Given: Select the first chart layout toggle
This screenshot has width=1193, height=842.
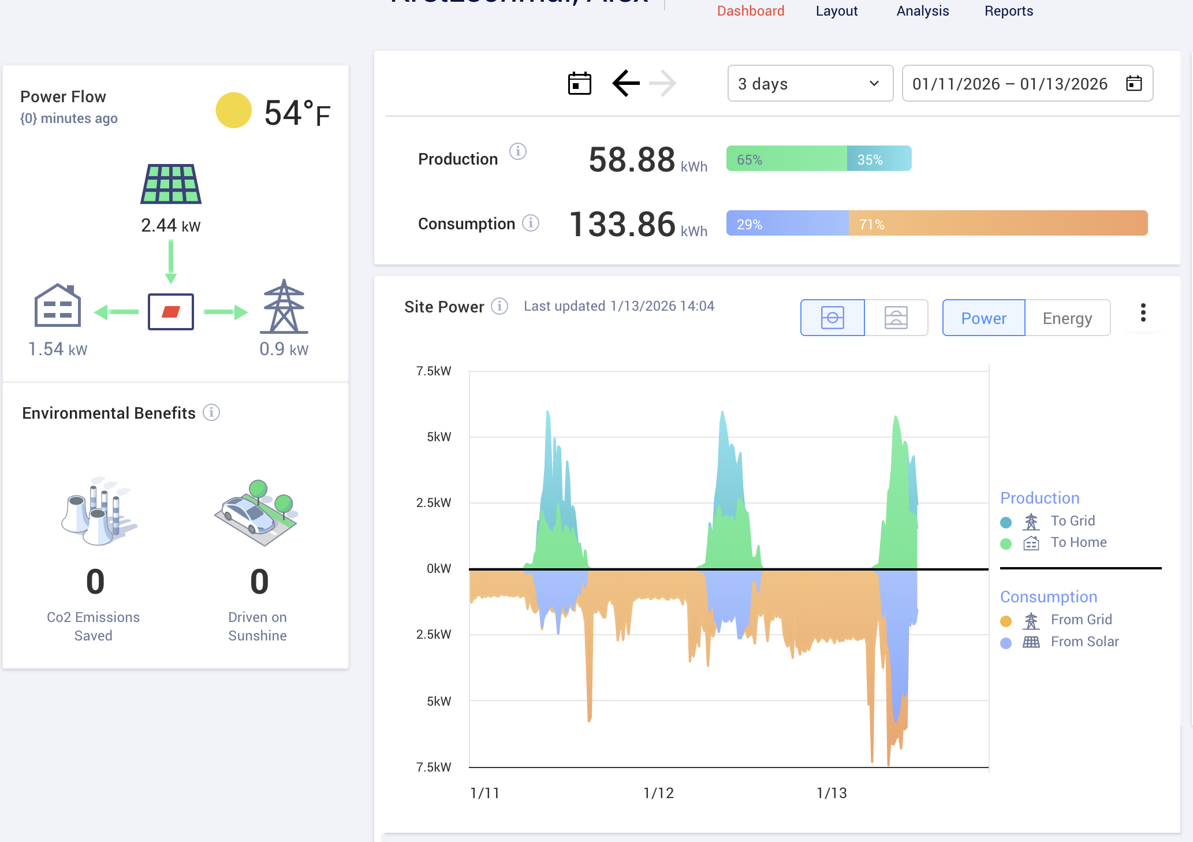Looking at the screenshot, I should [832, 318].
